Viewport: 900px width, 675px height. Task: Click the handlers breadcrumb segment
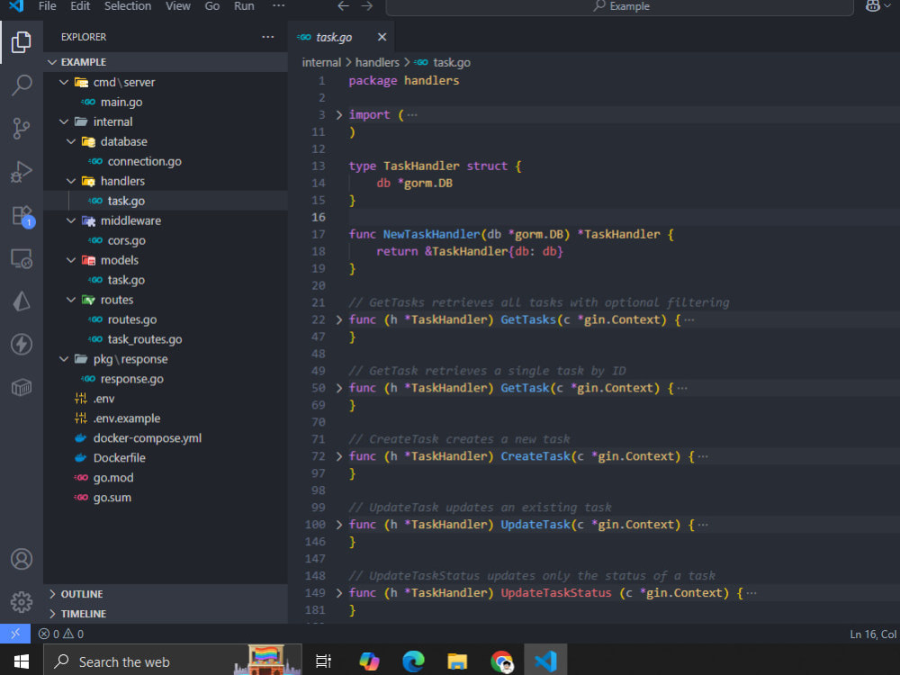pos(377,63)
